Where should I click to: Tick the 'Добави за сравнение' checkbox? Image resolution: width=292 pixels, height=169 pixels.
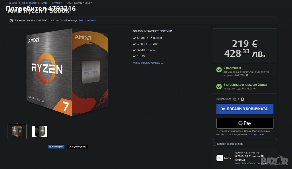pyautogui.click(x=214, y=144)
